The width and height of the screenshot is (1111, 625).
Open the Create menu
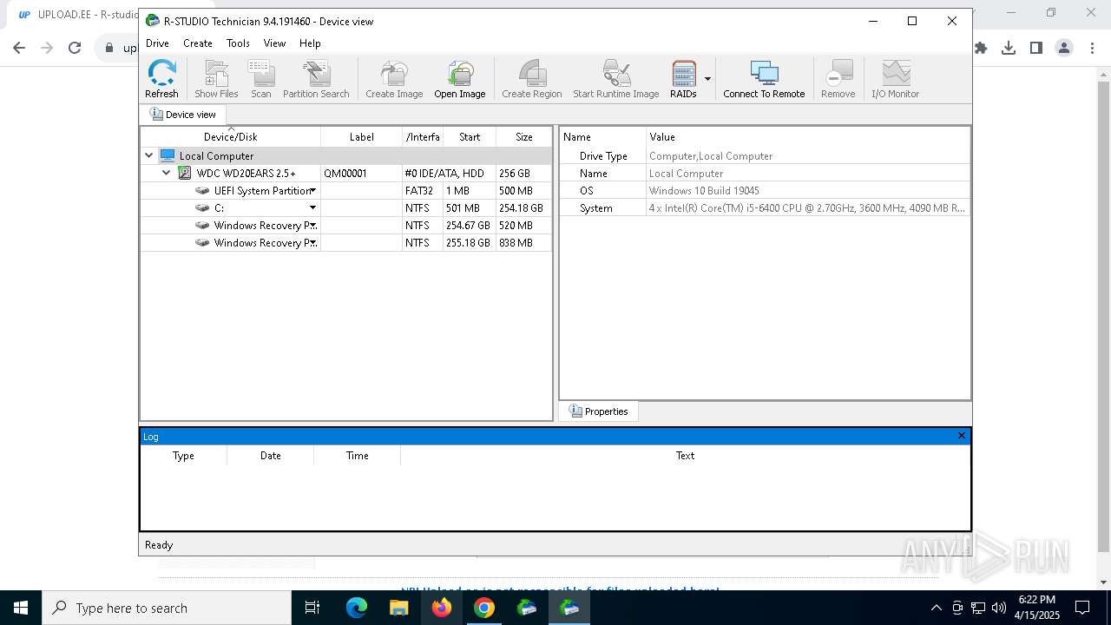(x=197, y=43)
